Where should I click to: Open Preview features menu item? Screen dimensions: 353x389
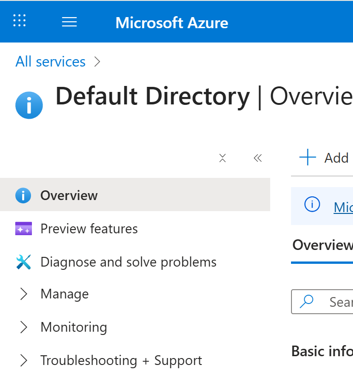pos(89,229)
